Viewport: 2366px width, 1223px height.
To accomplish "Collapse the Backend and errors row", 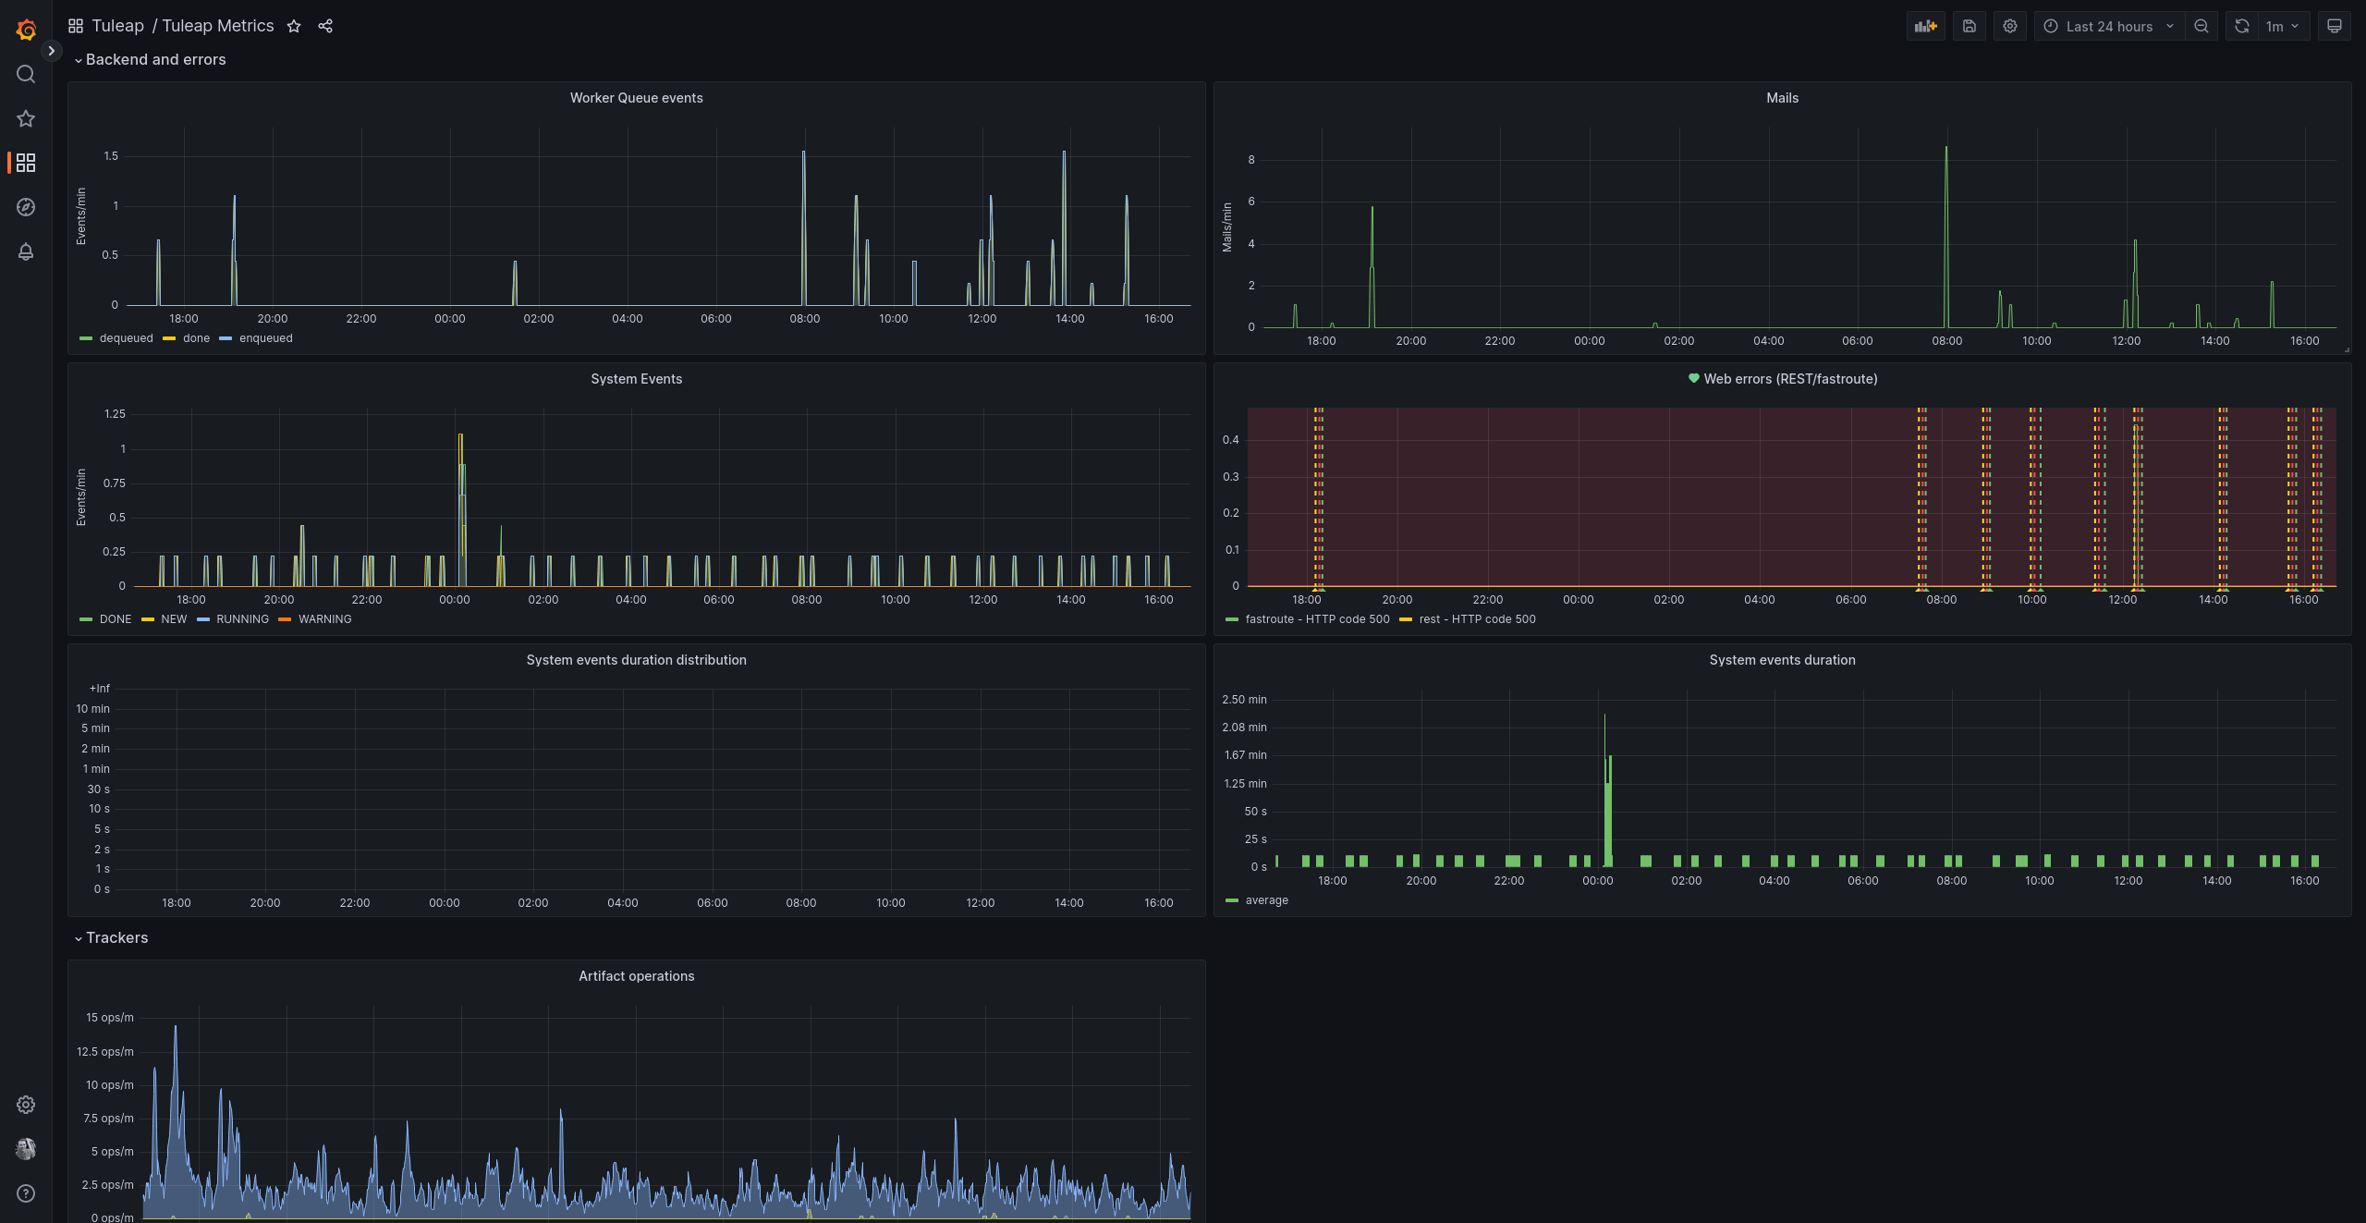I will (x=154, y=59).
